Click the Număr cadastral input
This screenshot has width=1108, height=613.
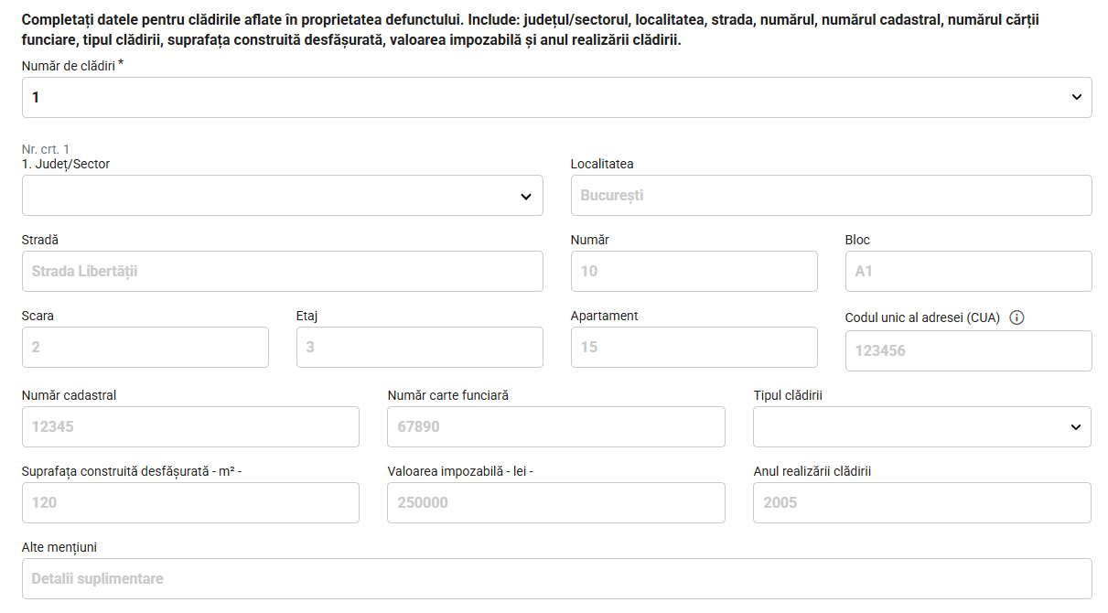(x=190, y=426)
